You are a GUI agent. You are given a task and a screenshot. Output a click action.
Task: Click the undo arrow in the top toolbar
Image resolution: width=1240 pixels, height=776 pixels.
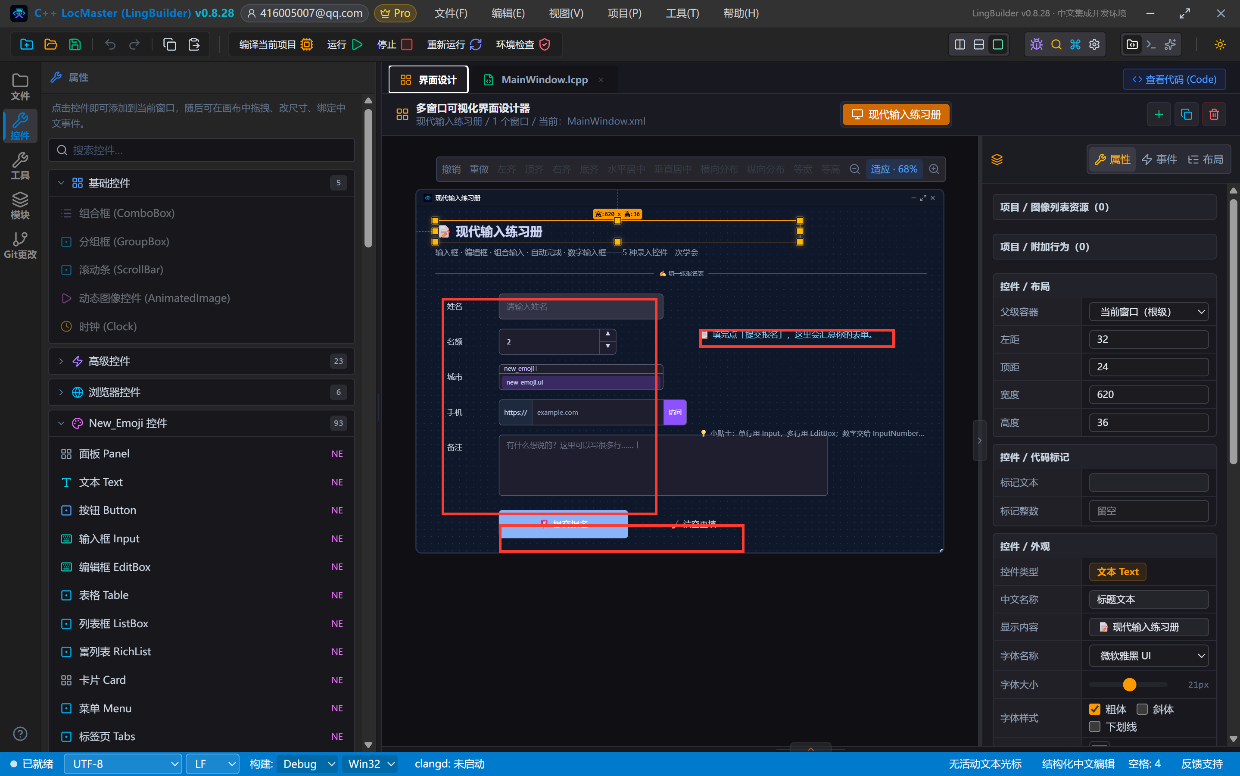[x=110, y=45]
